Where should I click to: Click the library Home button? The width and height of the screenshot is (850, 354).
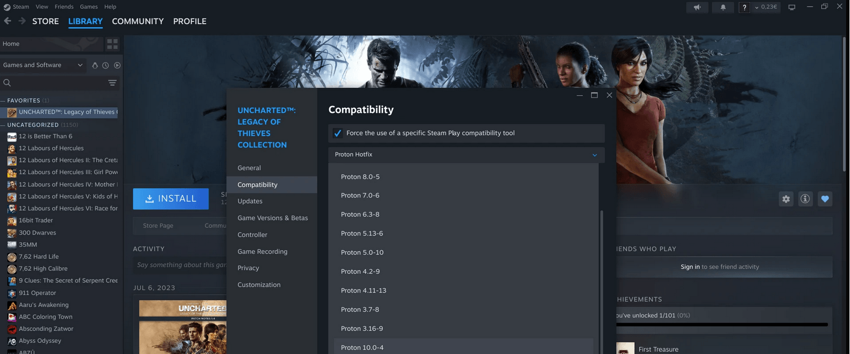point(51,44)
